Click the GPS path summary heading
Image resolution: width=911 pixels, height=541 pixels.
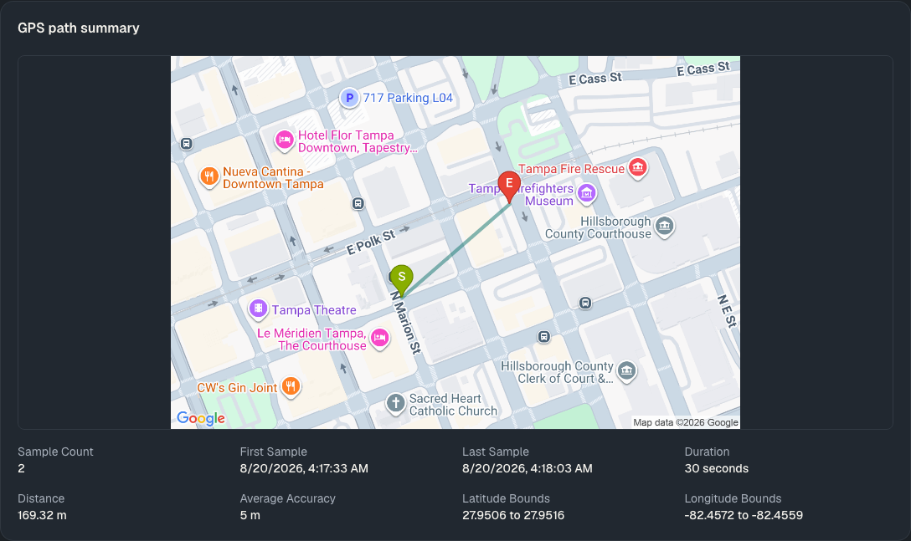pyautogui.click(x=79, y=28)
